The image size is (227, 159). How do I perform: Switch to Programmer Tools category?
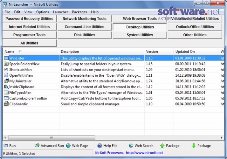(x=29, y=35)
